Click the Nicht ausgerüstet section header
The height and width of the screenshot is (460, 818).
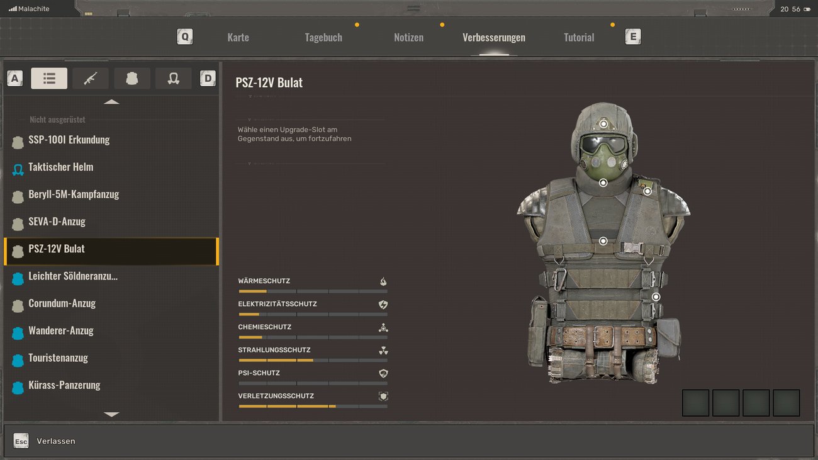(x=57, y=120)
